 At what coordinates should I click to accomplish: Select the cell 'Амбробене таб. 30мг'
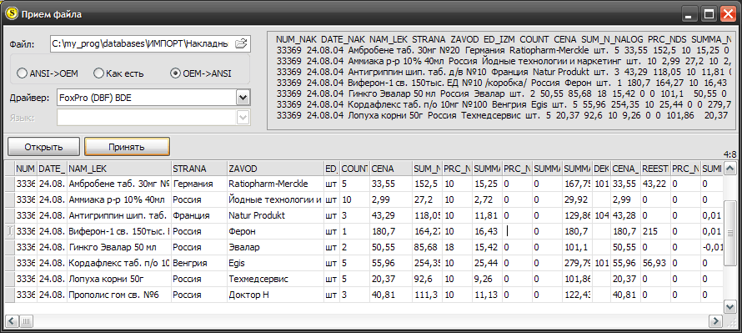[x=118, y=184]
